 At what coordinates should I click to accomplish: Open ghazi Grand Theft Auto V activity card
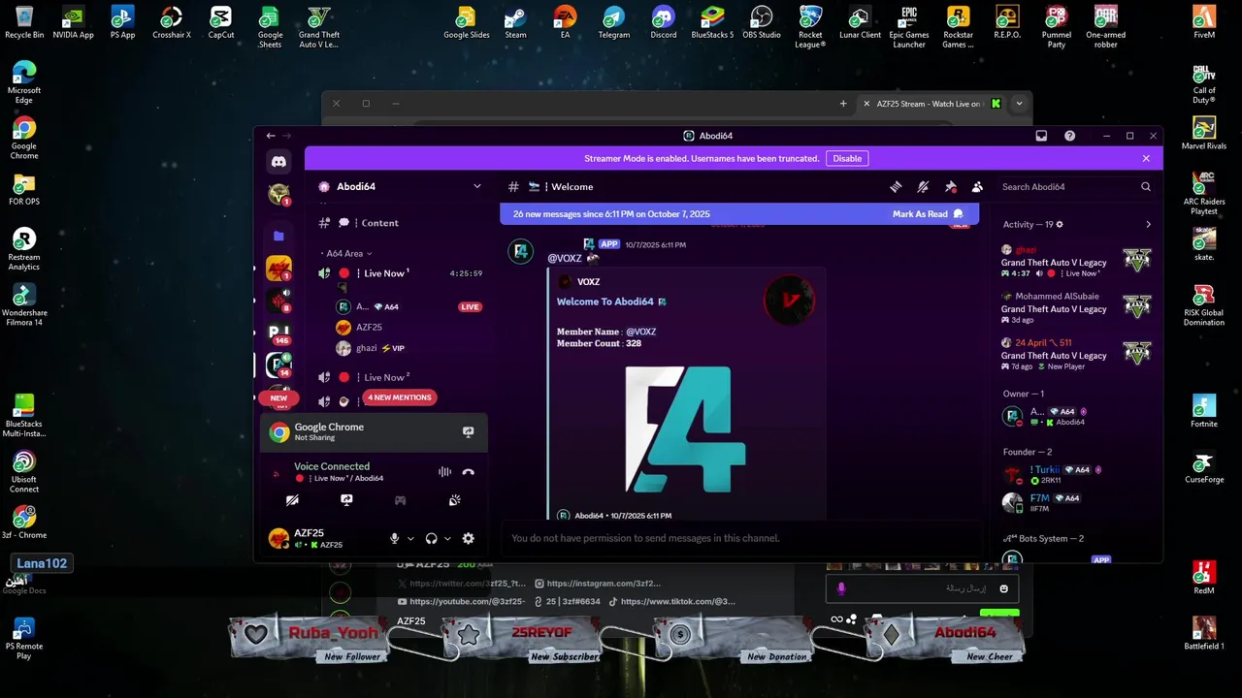1076,261
